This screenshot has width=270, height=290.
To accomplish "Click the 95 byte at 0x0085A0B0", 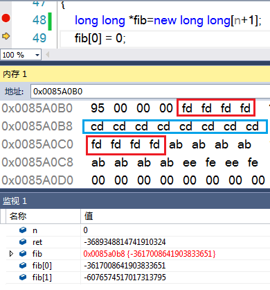I will tap(98, 108).
